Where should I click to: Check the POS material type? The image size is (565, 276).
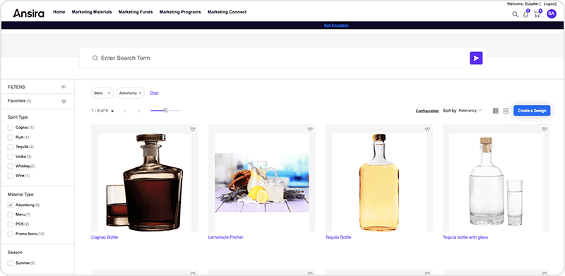(11, 224)
